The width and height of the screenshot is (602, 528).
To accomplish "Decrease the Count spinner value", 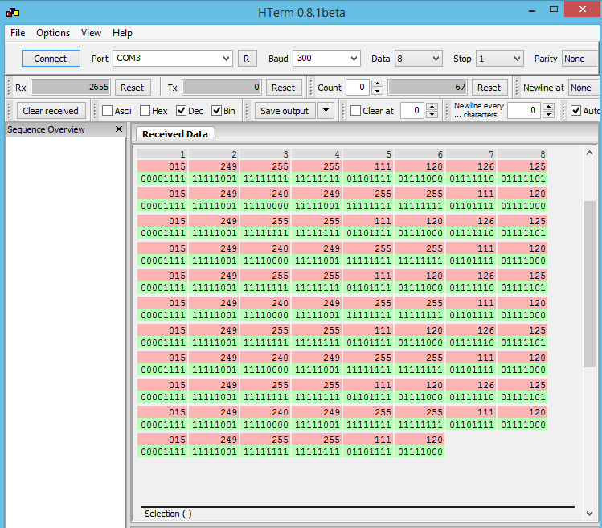I will pos(378,92).
